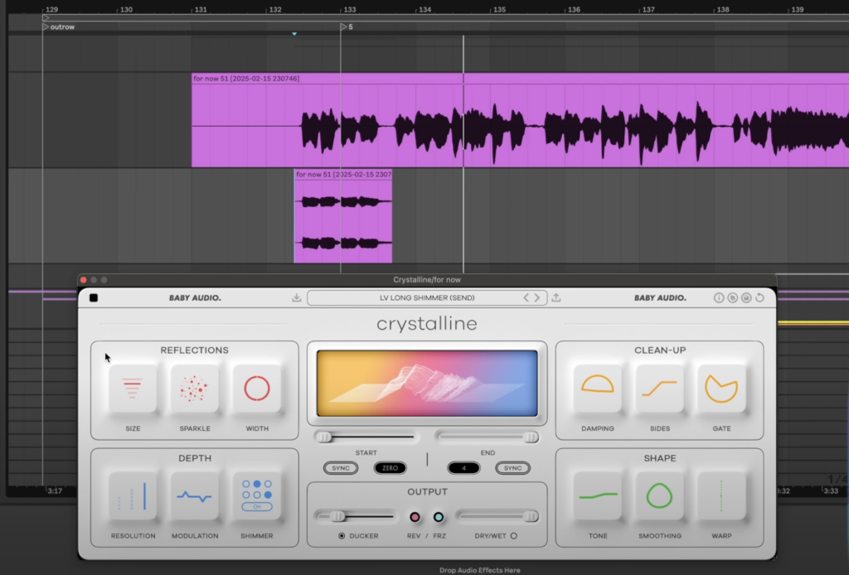Click the Sparkle control icon
Viewport: 849px width, 575px height.
point(194,389)
